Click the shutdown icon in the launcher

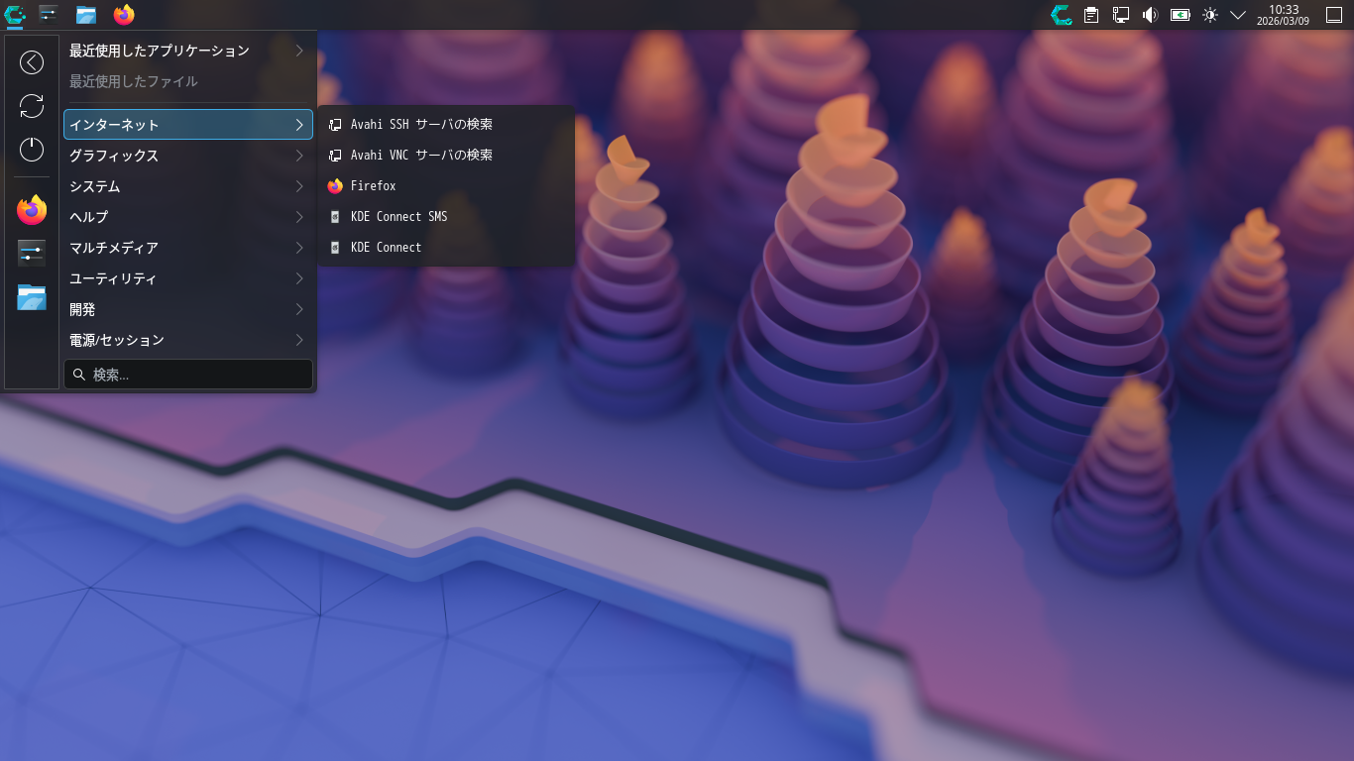(x=31, y=149)
